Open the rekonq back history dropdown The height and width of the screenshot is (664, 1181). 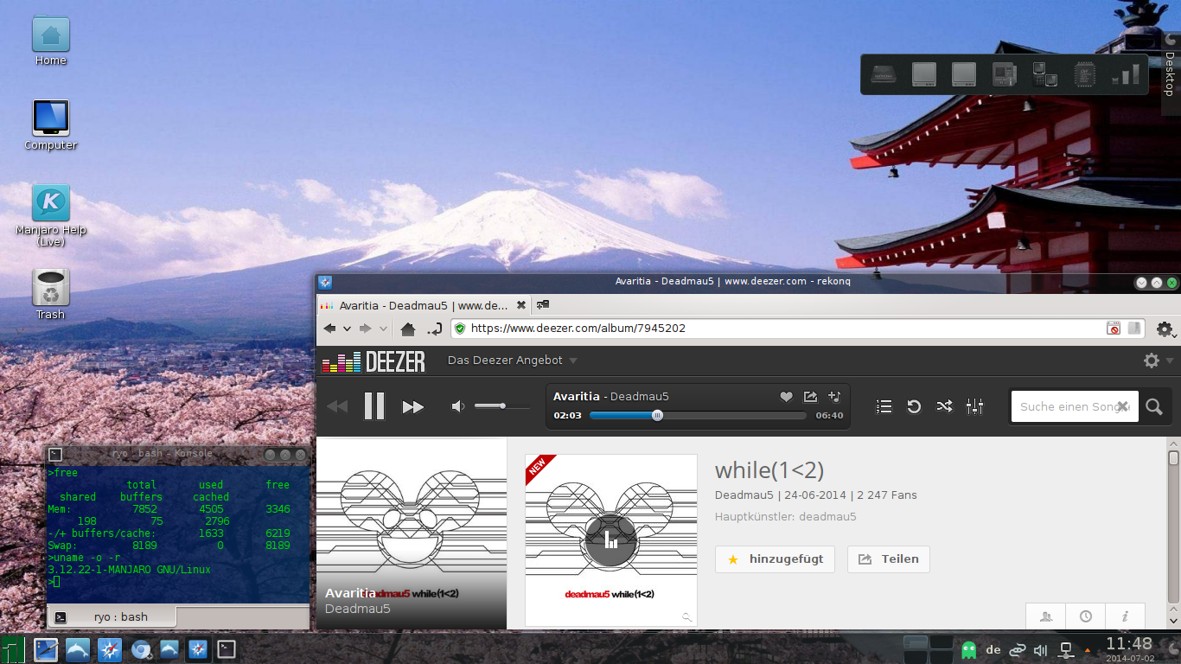click(347, 329)
